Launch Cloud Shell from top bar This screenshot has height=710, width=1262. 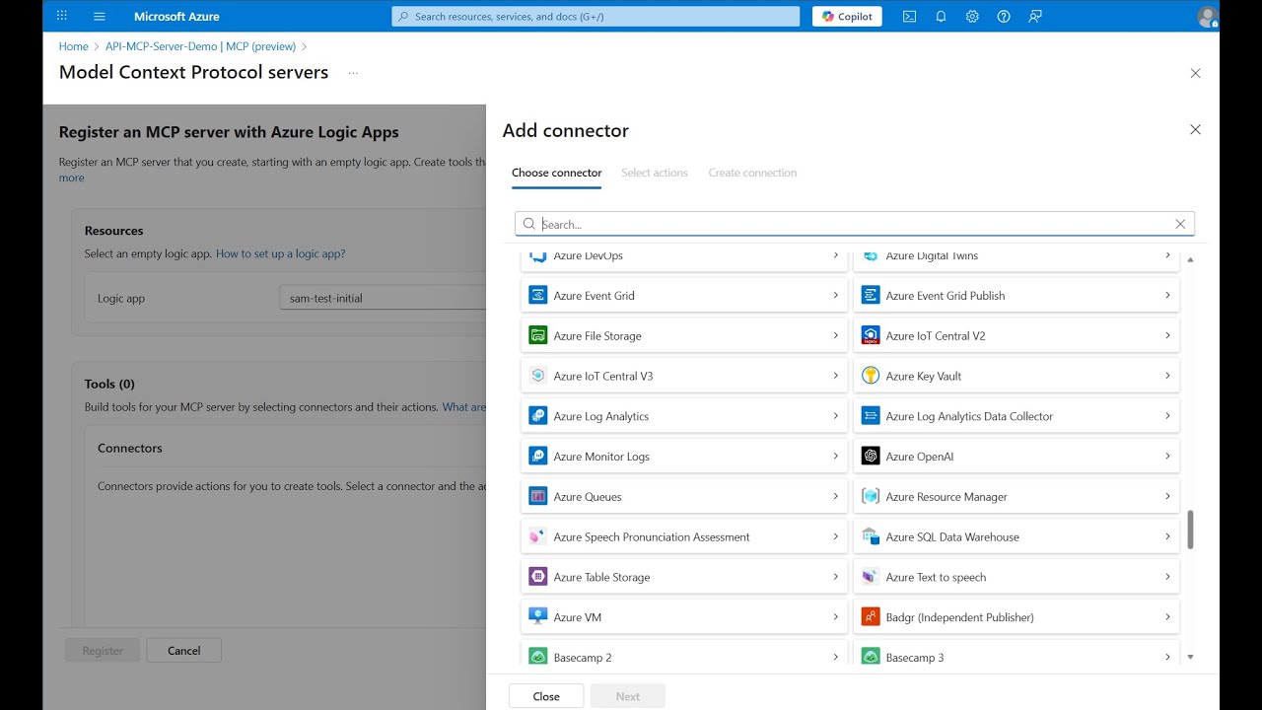pos(909,16)
